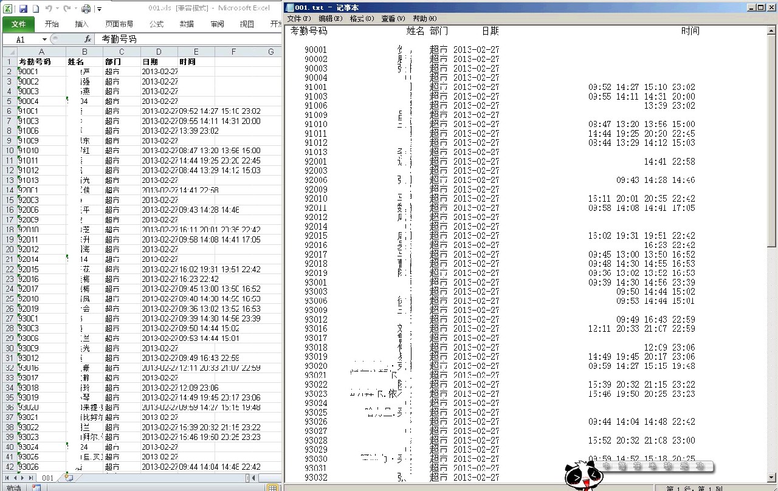Click the Normal view icon in Excel status bar
This screenshot has height=491, width=778.
pos(272,487)
